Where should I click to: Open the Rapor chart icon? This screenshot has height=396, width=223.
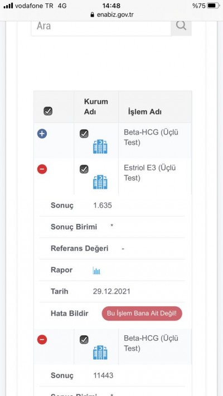[96, 271]
